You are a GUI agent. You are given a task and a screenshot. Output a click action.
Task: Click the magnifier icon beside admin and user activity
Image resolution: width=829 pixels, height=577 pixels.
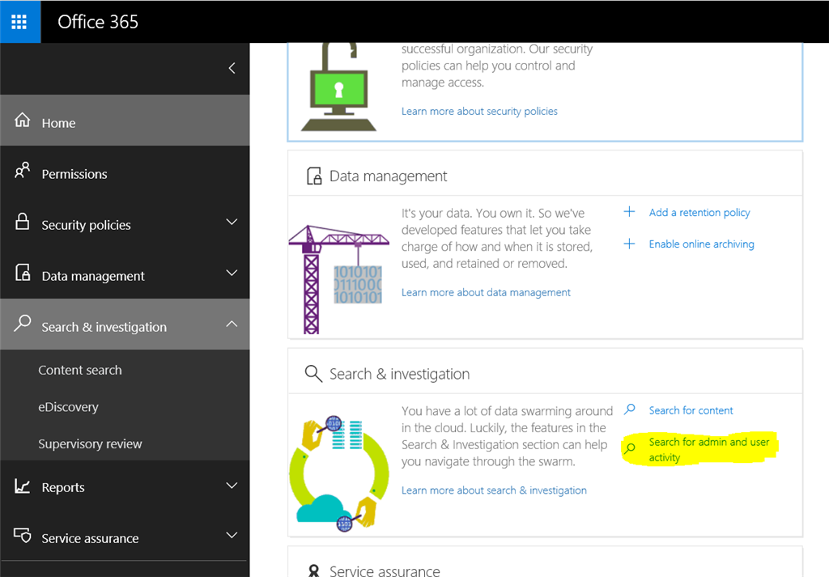[x=629, y=448]
